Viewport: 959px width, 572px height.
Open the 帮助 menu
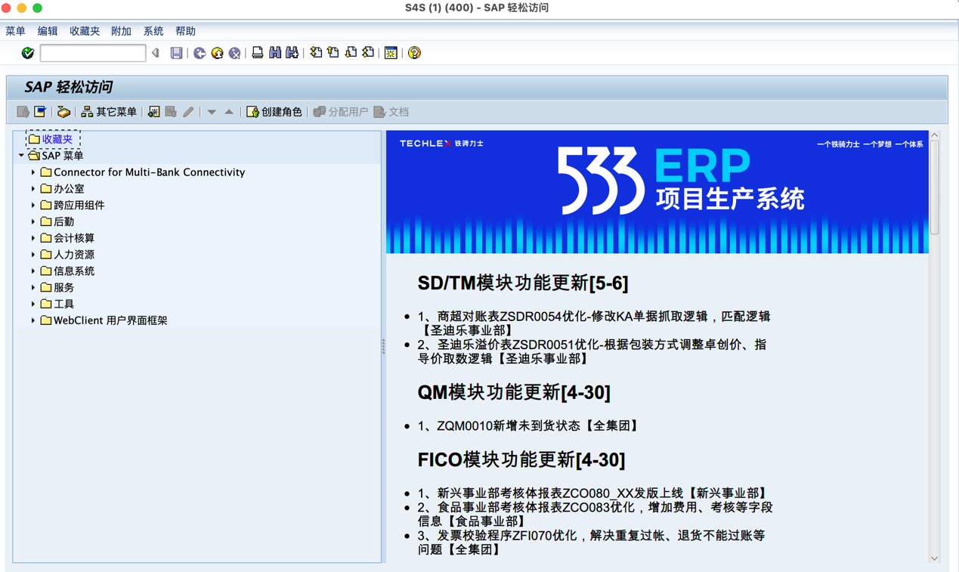tap(185, 31)
